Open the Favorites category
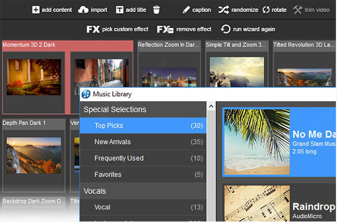The image size is (337, 222). (x=143, y=174)
